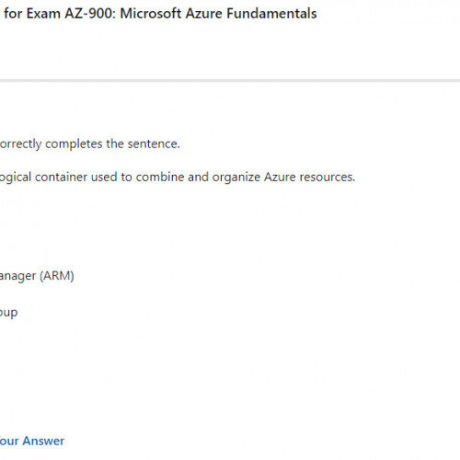Screen dimensions: 460x460
Task: Select the Resource Manager (ARM) answer option
Action: pyautogui.click(x=37, y=276)
